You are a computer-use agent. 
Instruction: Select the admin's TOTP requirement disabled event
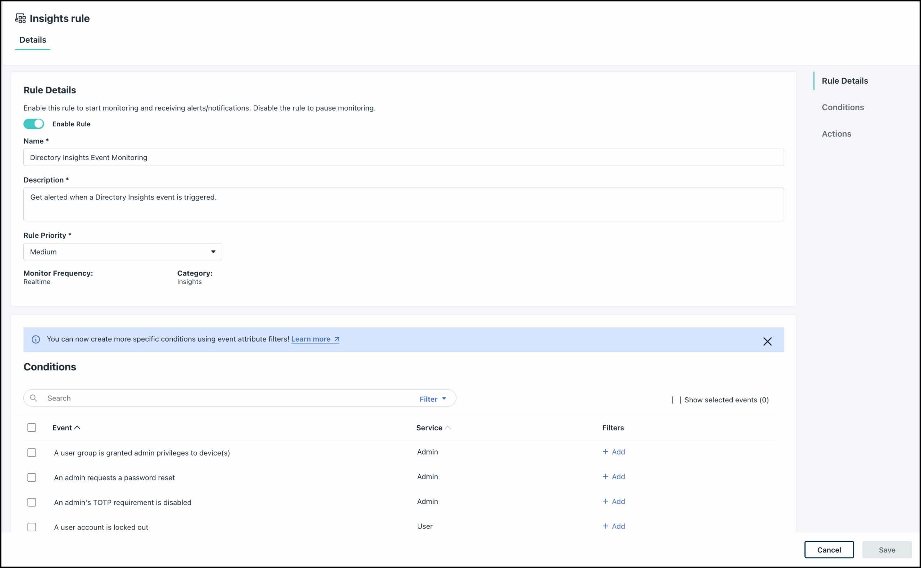click(x=32, y=502)
